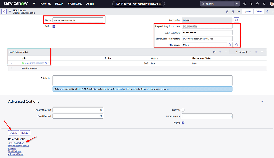Click Update button in the header
Screen dimensions: 274x158
[x=248, y=12]
